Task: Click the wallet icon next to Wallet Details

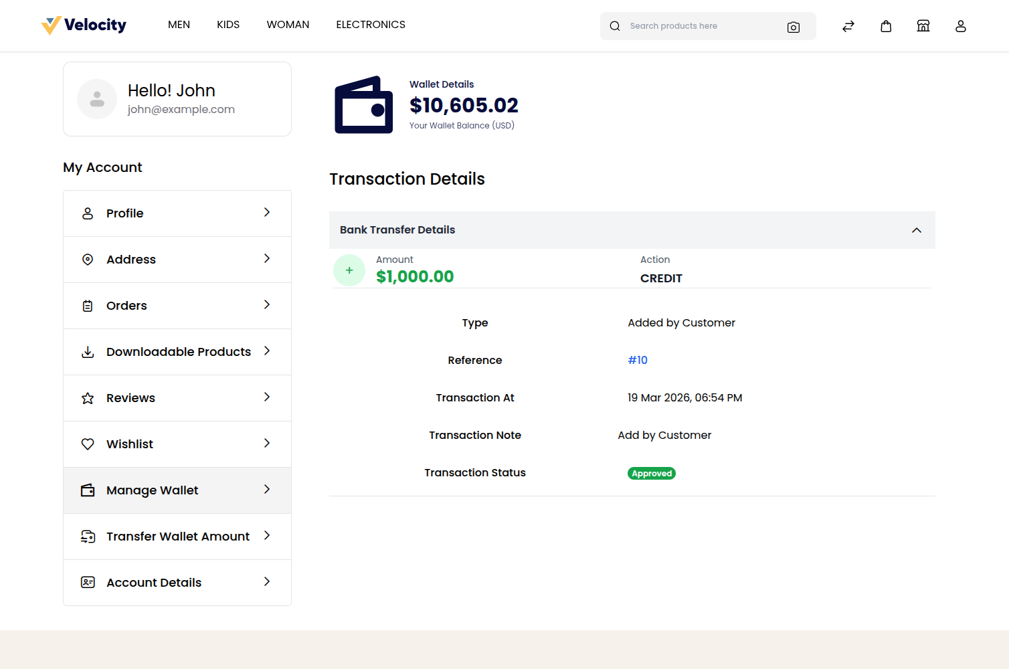Action: point(363,104)
